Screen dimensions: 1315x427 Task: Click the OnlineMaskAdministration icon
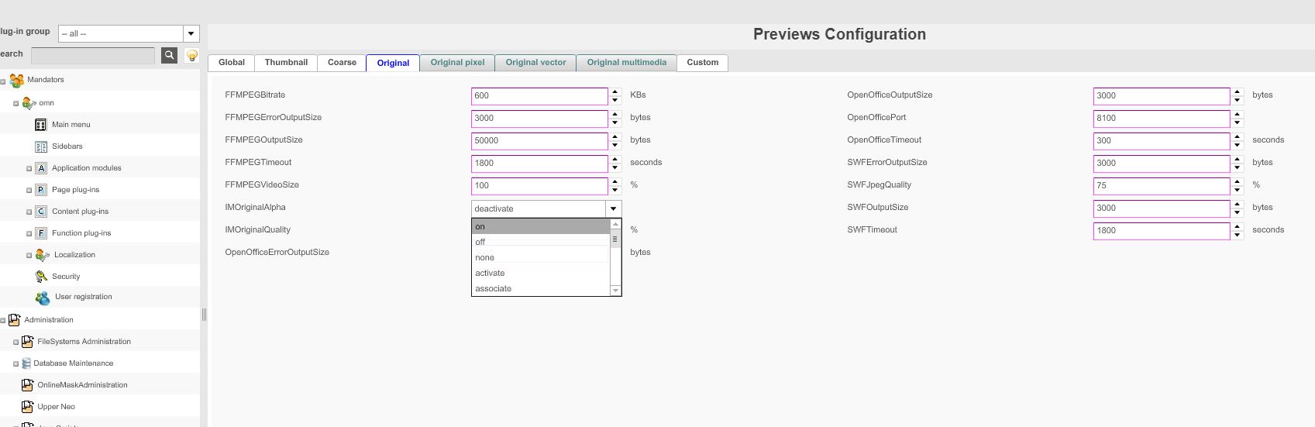(27, 384)
